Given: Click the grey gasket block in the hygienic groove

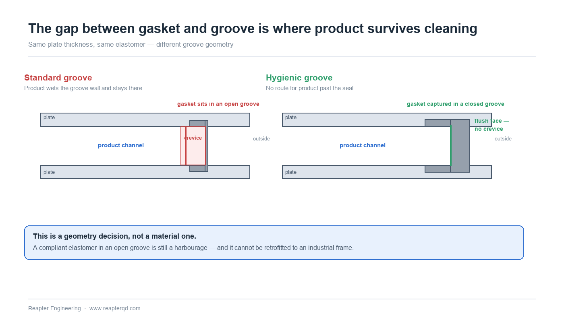Looking at the screenshot, I should tap(460, 146).
